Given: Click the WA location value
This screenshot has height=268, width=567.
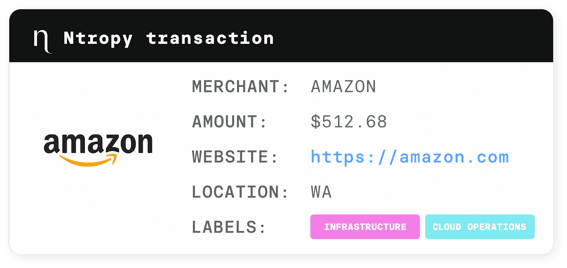Looking at the screenshot, I should [321, 192].
